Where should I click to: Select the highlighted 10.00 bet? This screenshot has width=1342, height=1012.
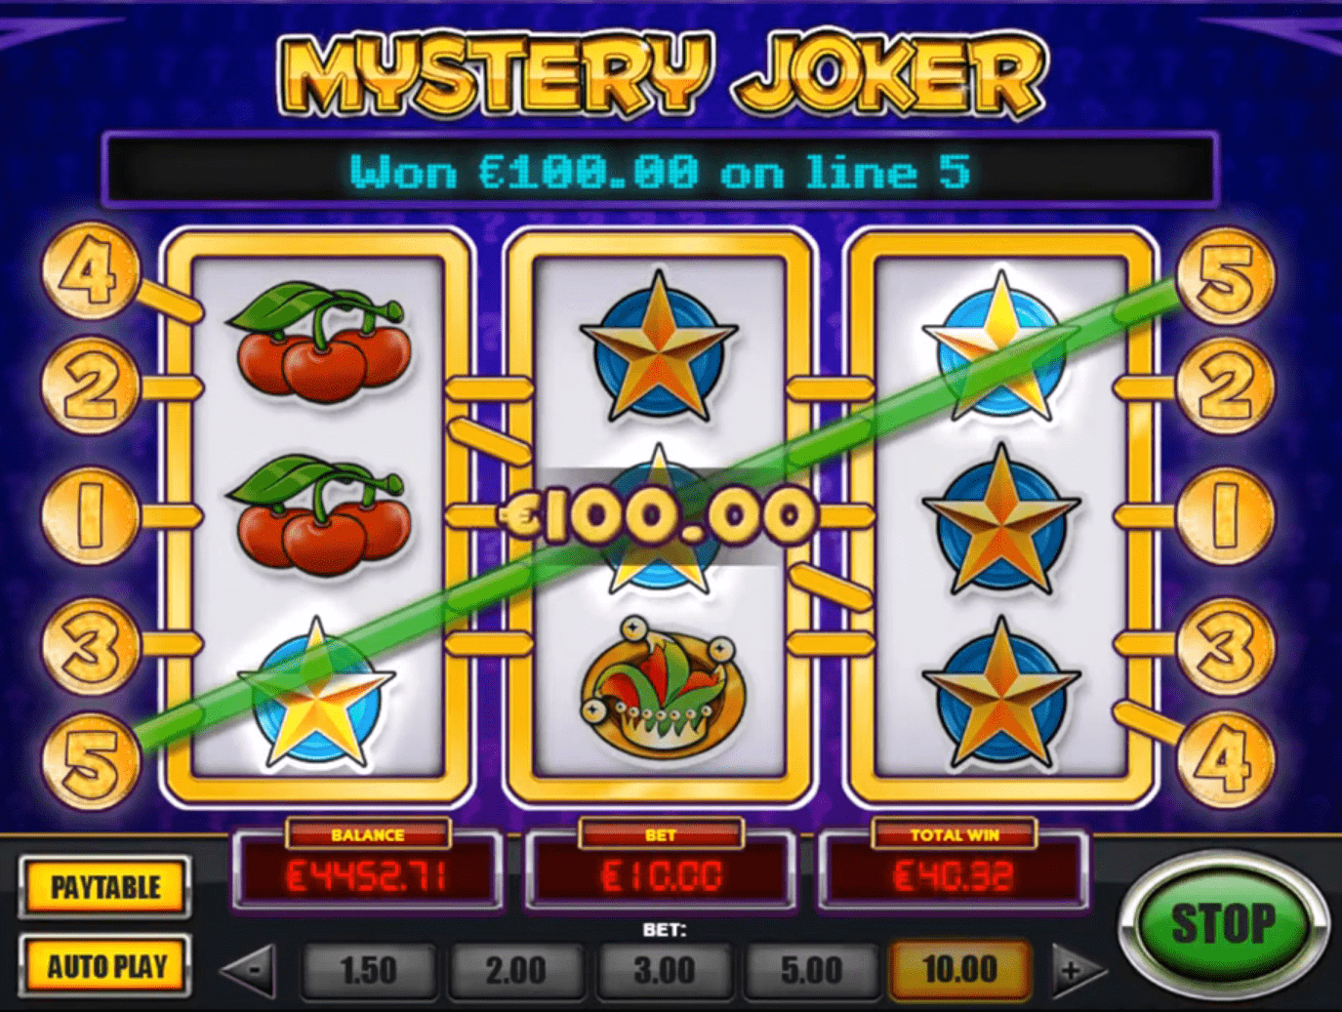pos(959,970)
